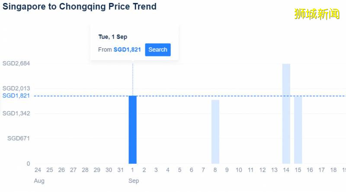Choose the 15 Sep price bar

coord(298,130)
